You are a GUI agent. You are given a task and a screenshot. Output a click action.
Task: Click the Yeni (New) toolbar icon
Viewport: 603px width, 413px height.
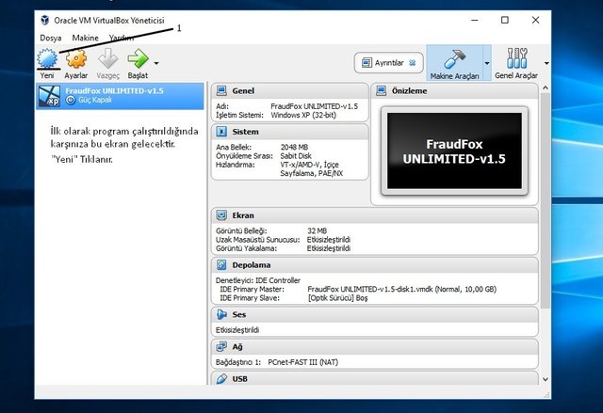[x=47, y=58]
